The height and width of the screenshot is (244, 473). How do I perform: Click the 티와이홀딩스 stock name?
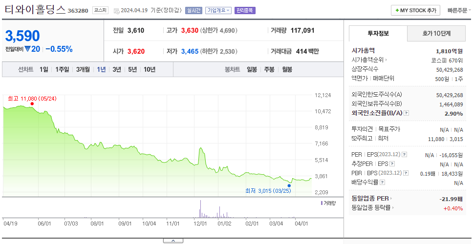point(35,10)
